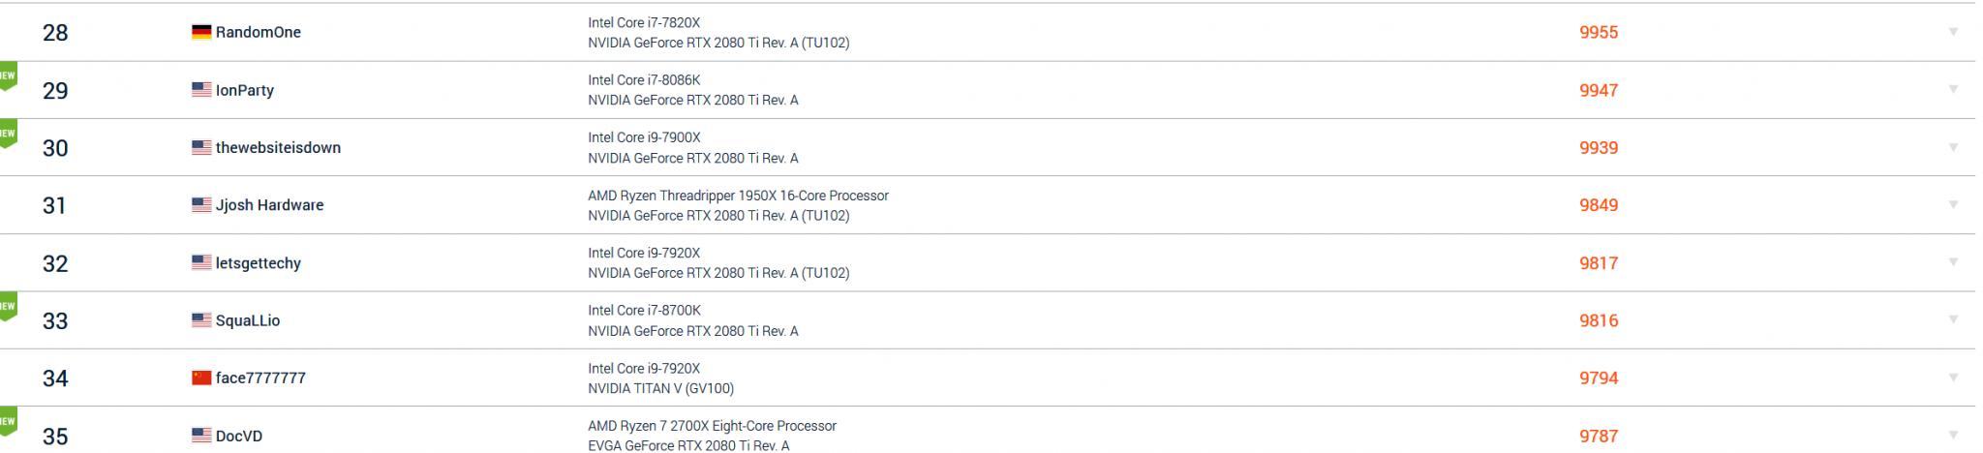Screen dimensions: 1983x453
Task: Expand the SquaLLio row details arrow
Action: pos(1953,319)
